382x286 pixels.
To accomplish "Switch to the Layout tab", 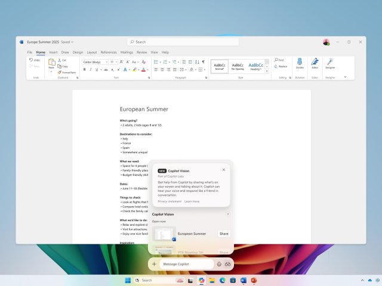I will click(x=92, y=52).
